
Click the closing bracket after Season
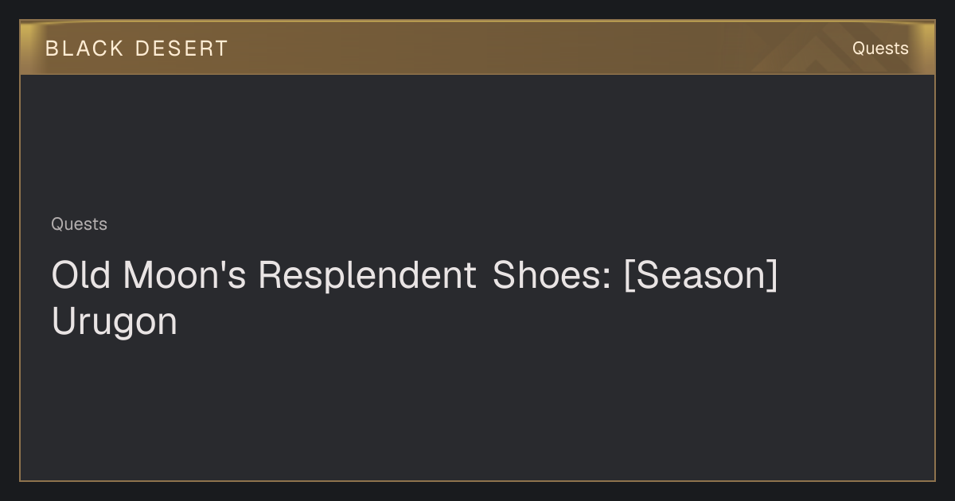click(x=771, y=276)
